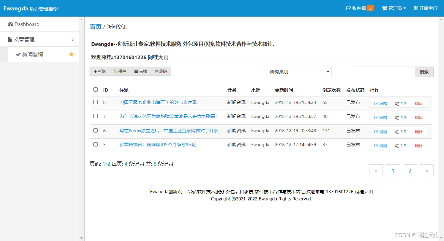This screenshot has height=241, width=444.
Task: Open the 文章管理 sidebar menu item
Action: [39, 39]
